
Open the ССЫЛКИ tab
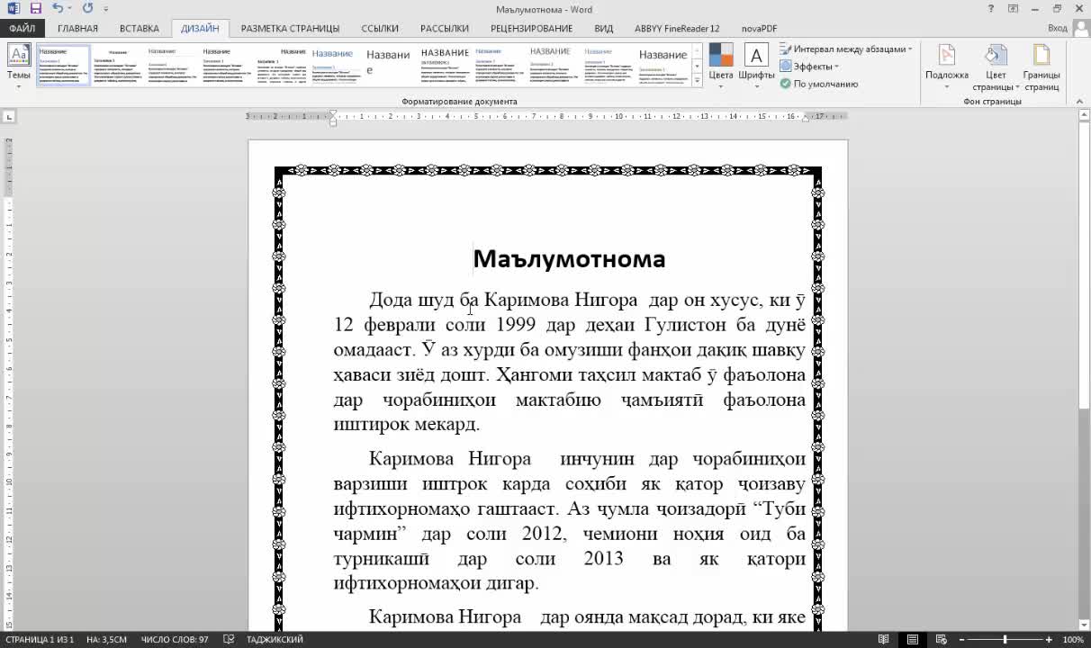380,29
